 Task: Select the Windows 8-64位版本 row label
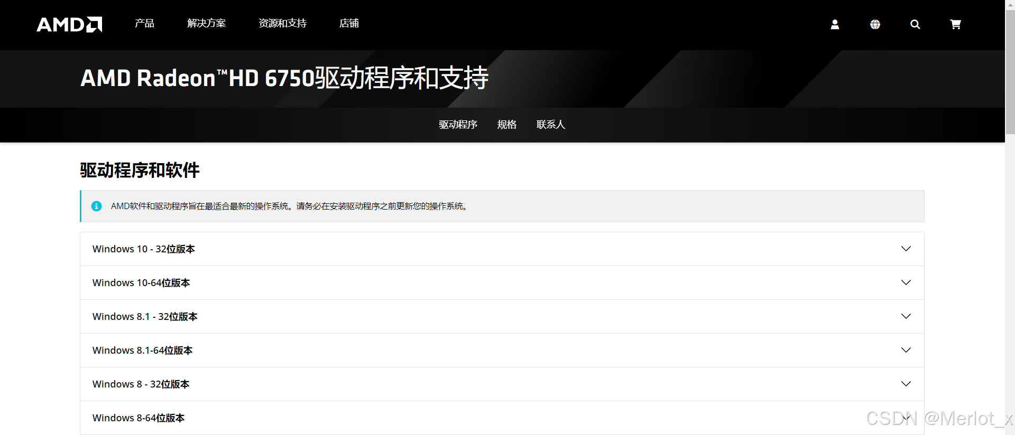(x=139, y=418)
